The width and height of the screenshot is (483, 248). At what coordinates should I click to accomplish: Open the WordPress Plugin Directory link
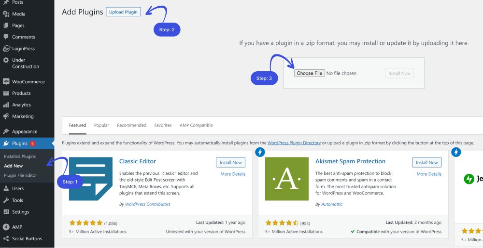click(294, 143)
